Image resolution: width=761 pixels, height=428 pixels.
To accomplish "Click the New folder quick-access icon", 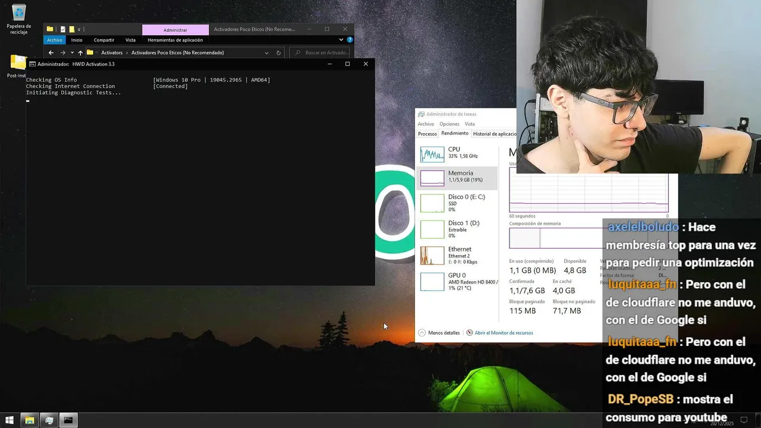I will point(71,29).
